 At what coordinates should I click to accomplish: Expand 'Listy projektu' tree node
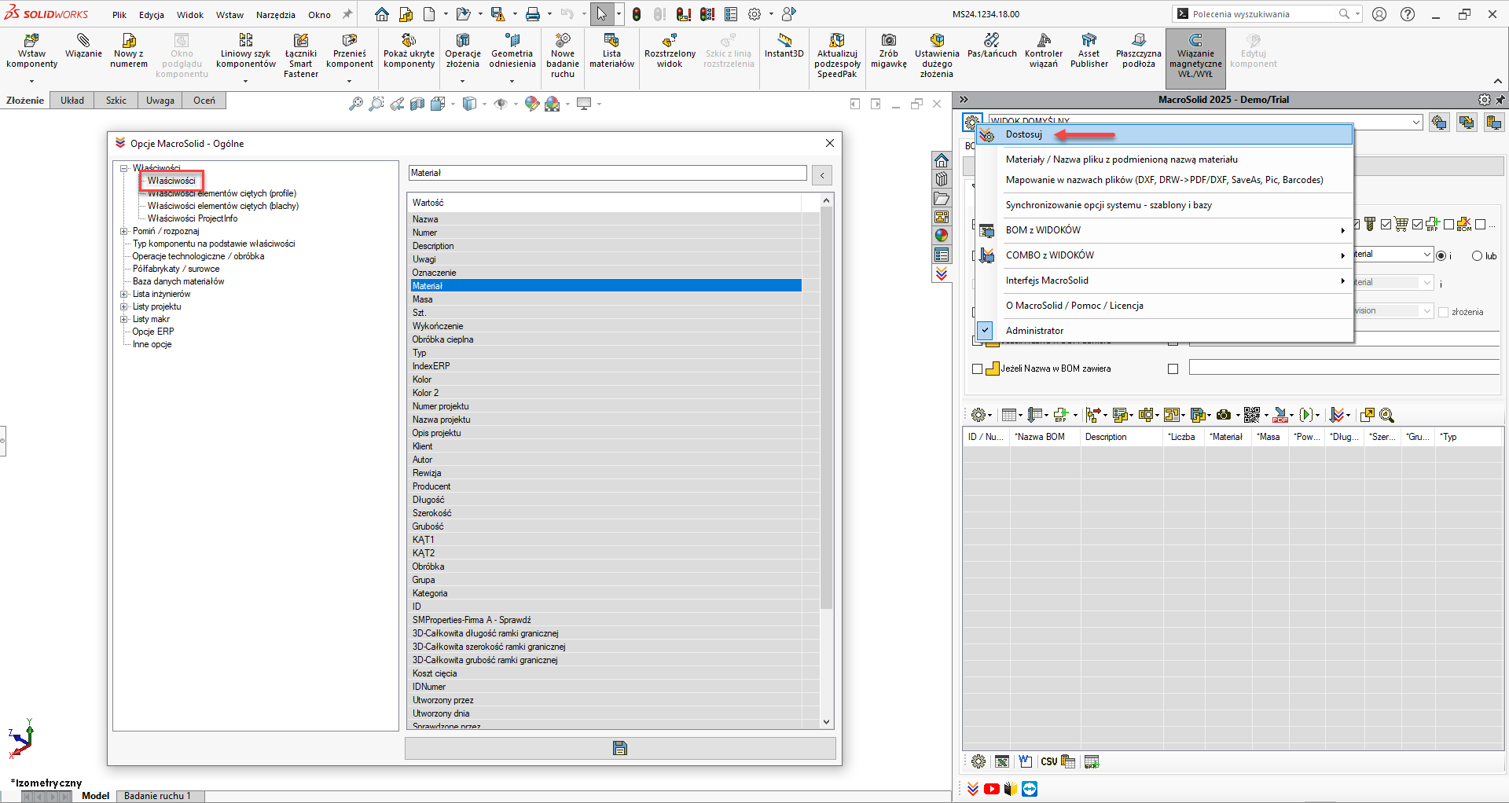[x=124, y=306]
